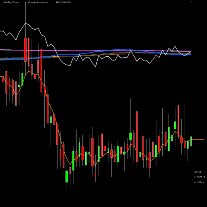Click the 'BSE 539829' ticker label
207x207 pixels.
tap(64, 2)
